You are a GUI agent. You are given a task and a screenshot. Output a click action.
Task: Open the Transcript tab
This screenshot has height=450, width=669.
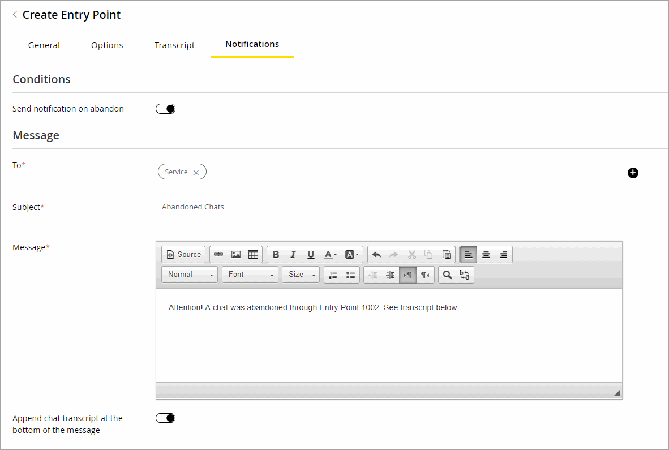click(x=174, y=45)
